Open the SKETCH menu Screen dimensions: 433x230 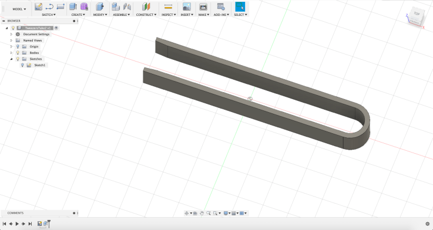coord(49,15)
